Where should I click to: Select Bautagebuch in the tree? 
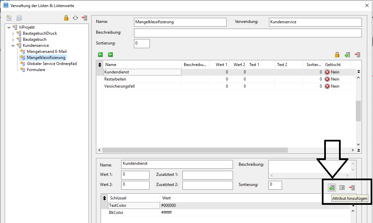(x=34, y=39)
